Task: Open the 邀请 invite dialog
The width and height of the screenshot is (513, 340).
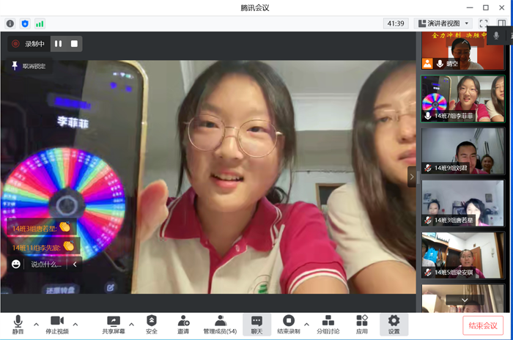Action: (183, 325)
